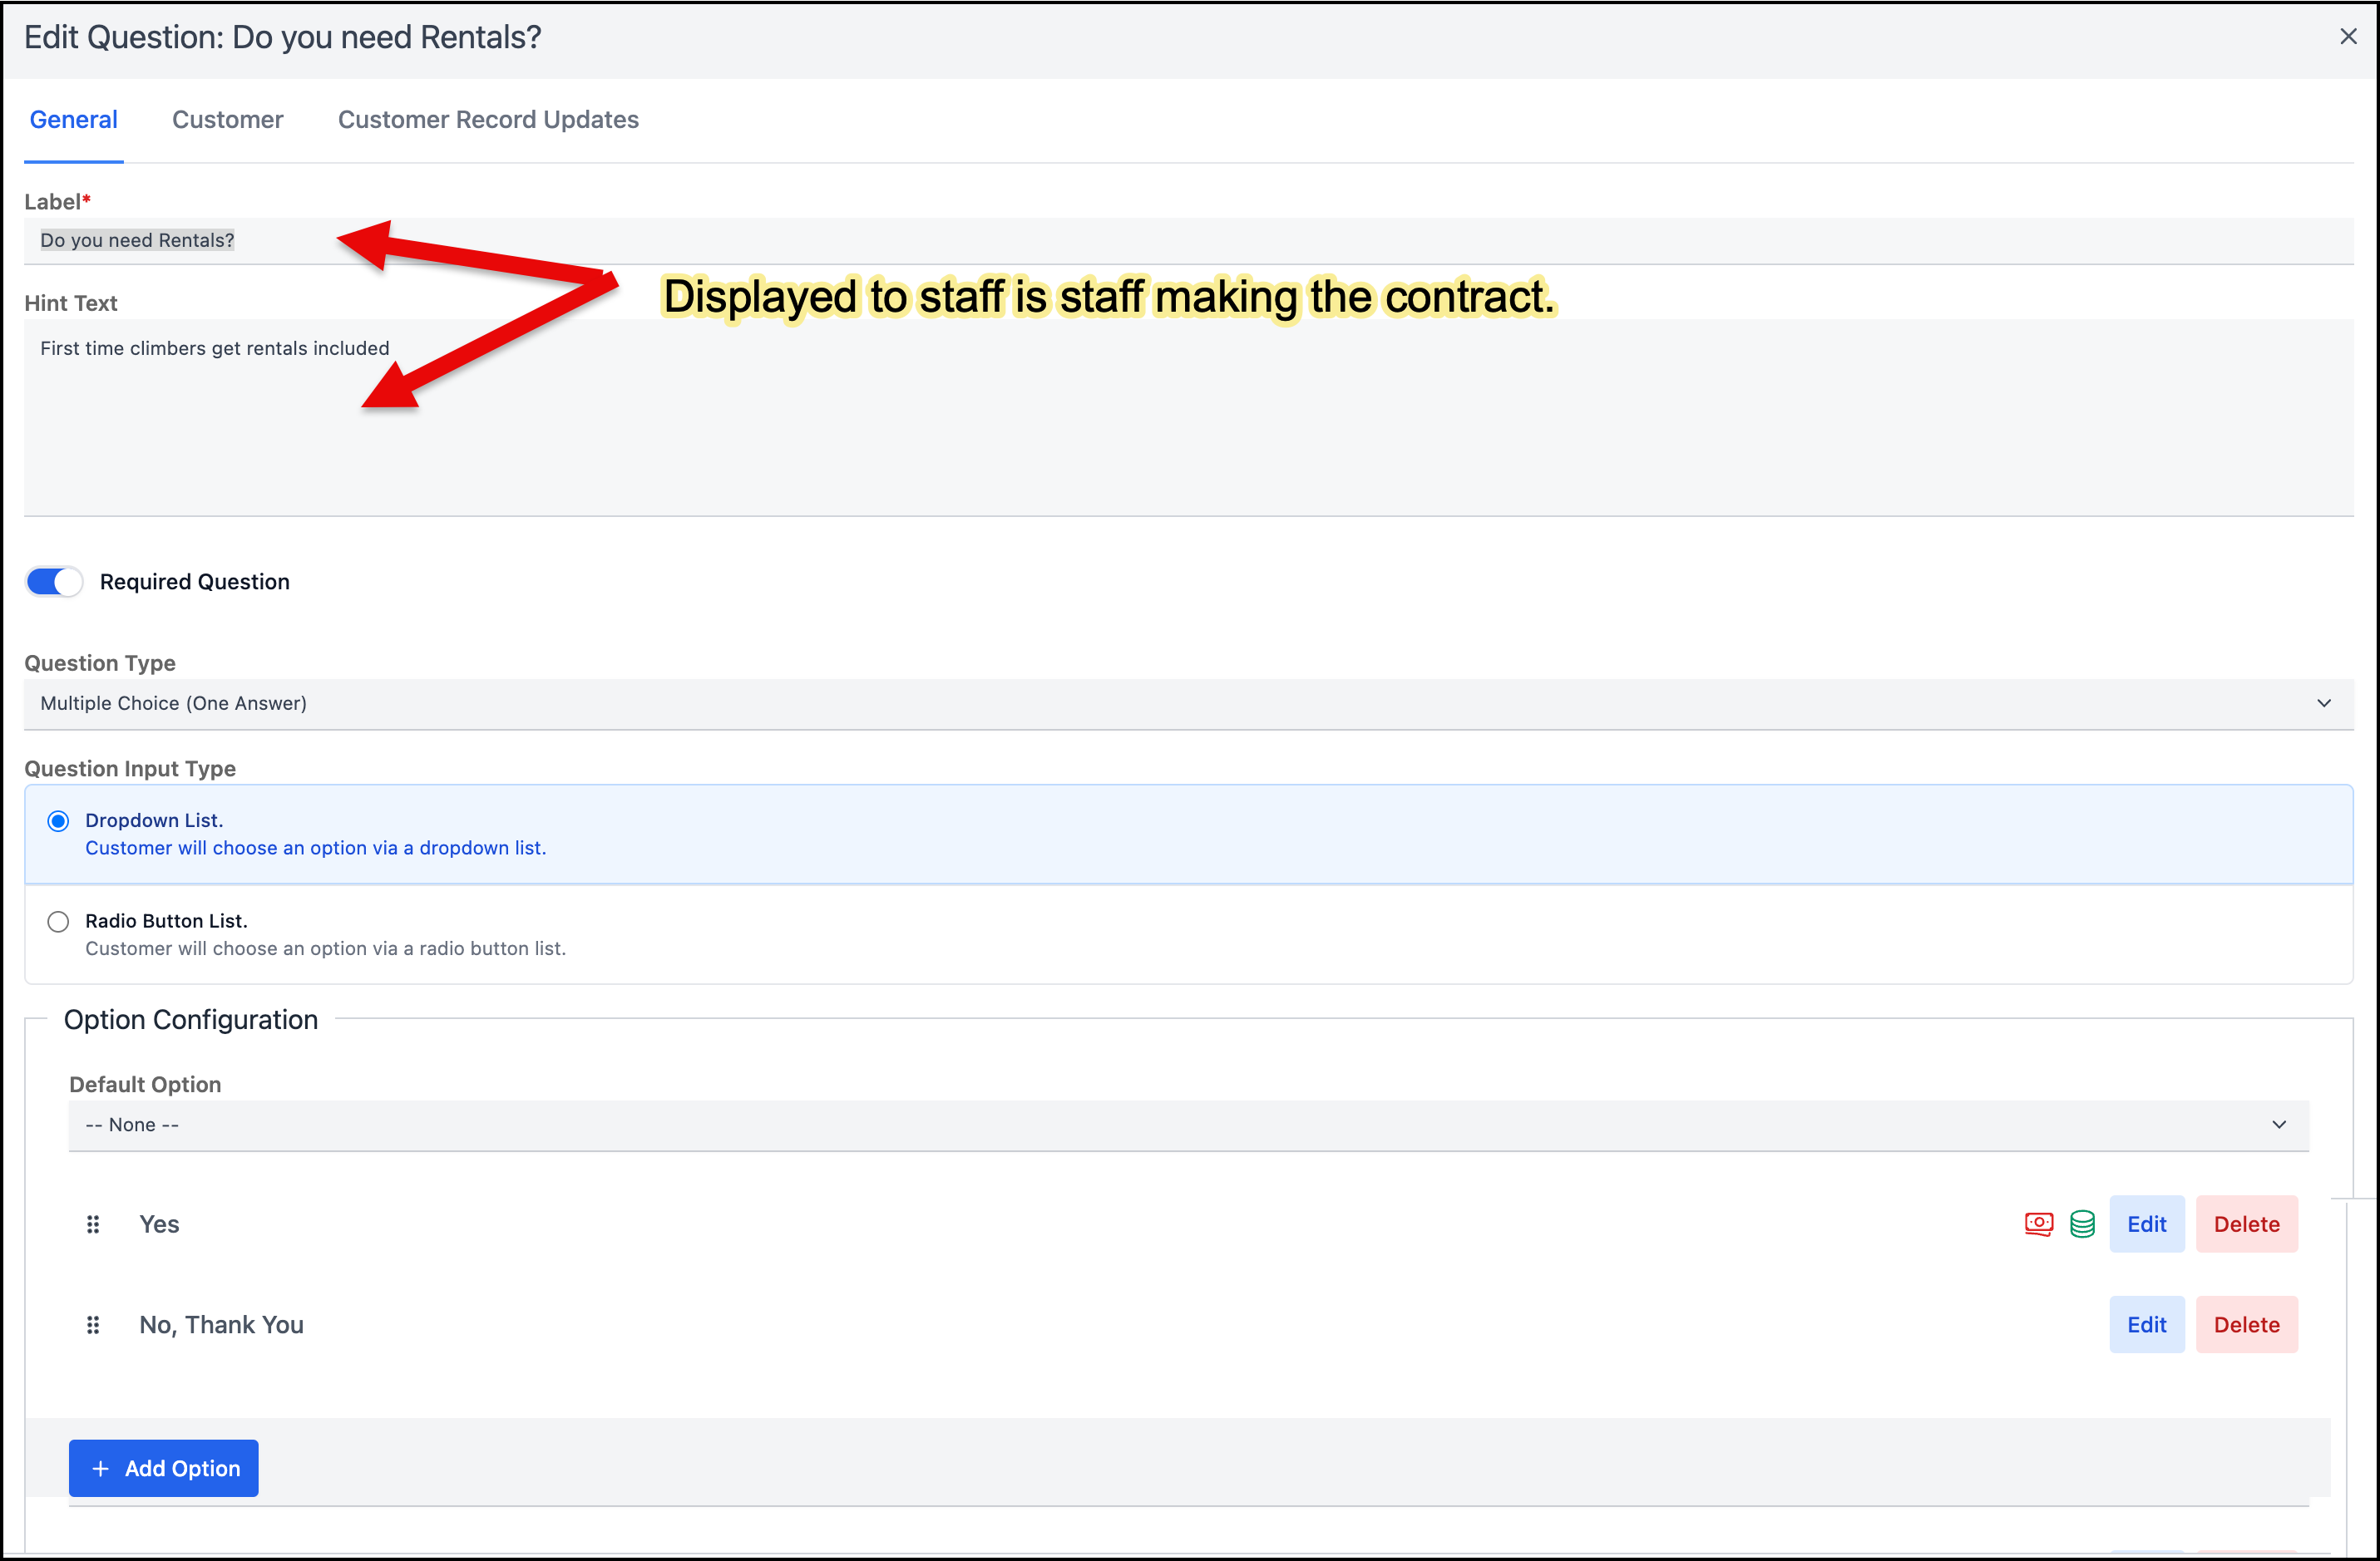The width and height of the screenshot is (2380, 1561).
Task: Click the red money icon on Yes row
Action: [2039, 1224]
